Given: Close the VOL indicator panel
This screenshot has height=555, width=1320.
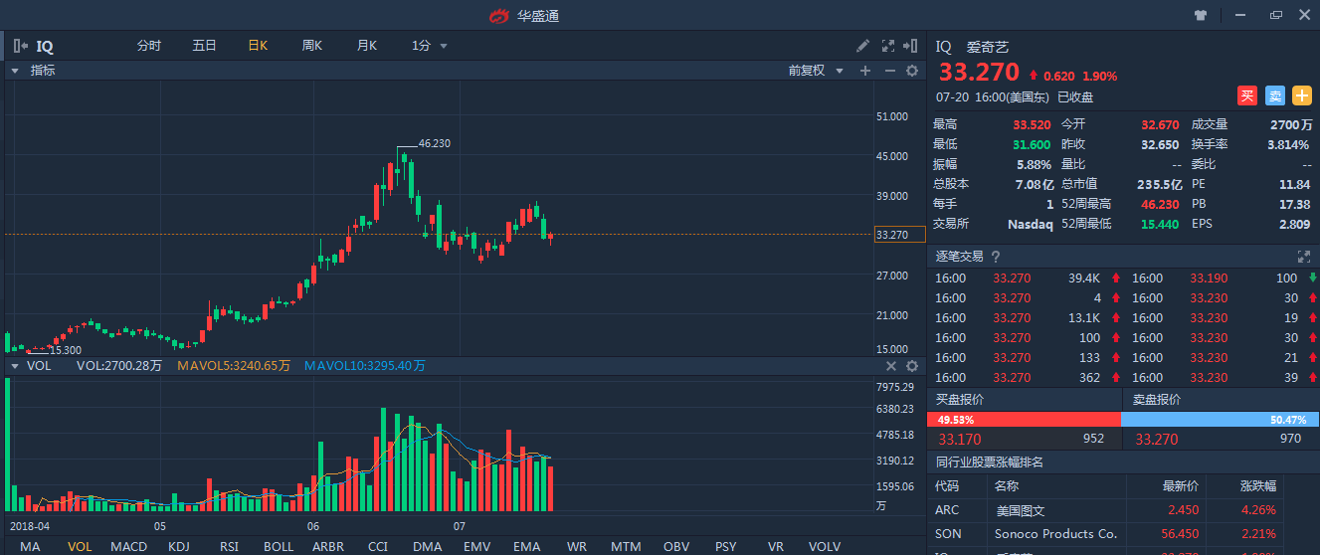Looking at the screenshot, I should click(892, 366).
